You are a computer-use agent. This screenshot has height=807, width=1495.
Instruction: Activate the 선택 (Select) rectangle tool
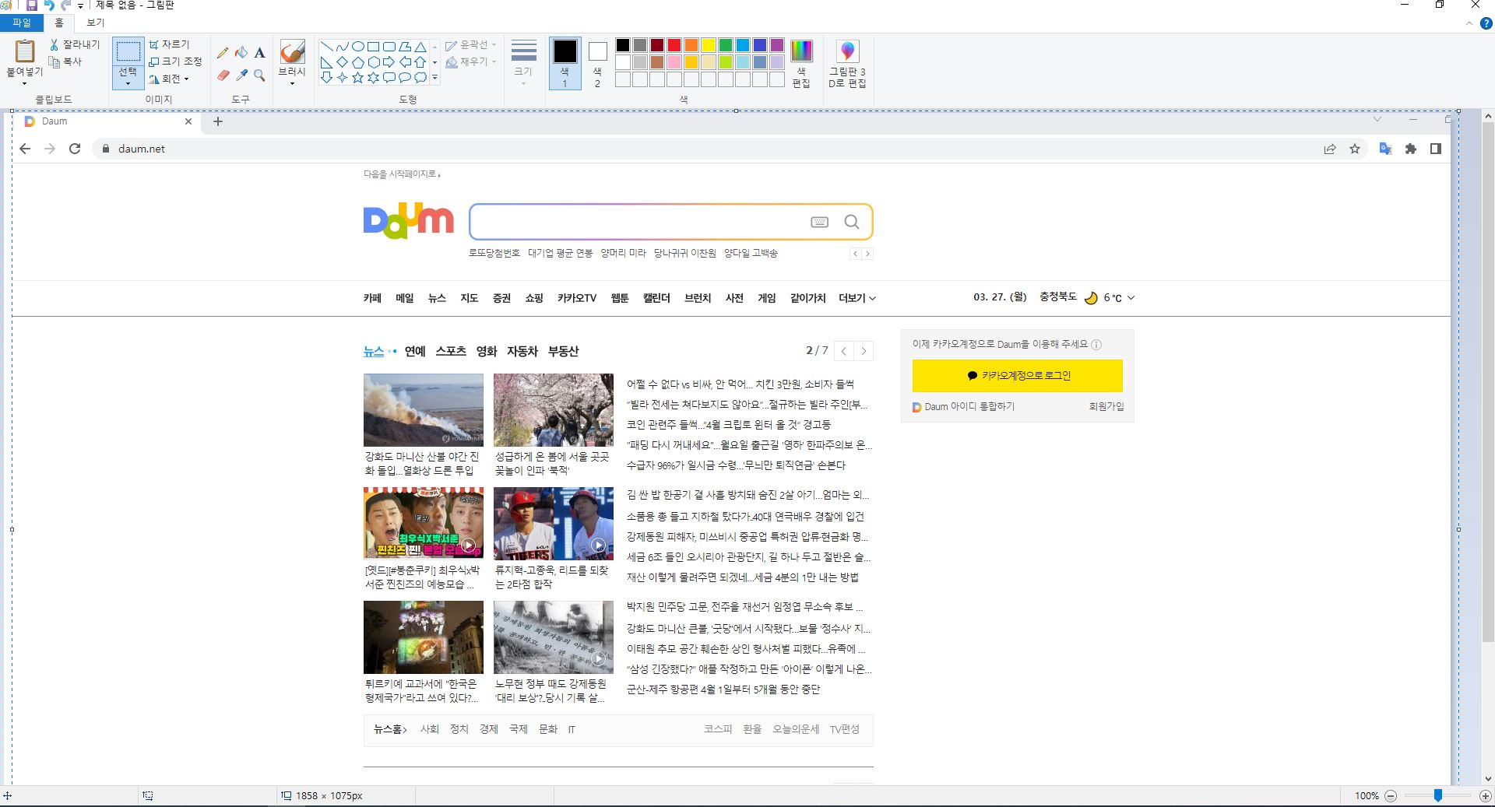[128, 51]
